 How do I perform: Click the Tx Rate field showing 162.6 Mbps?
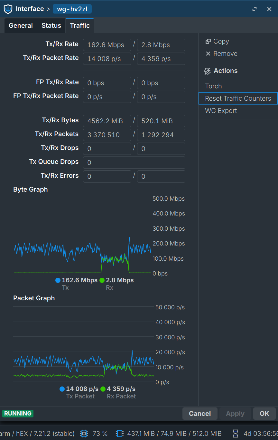[x=107, y=45]
